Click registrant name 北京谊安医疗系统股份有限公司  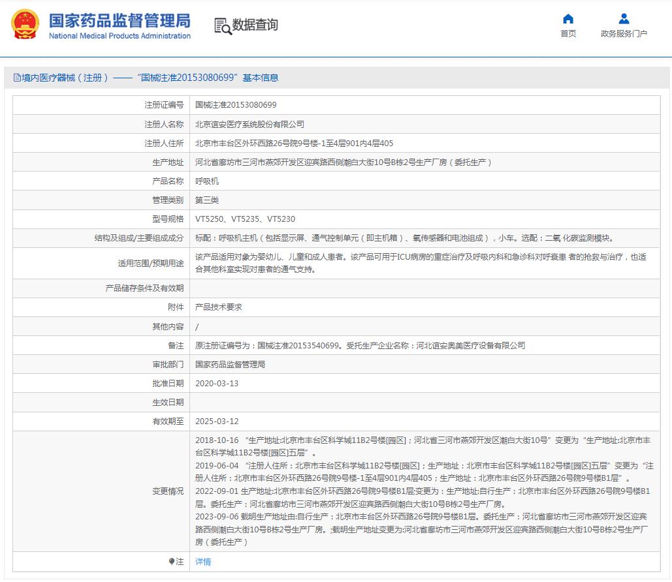249,124
